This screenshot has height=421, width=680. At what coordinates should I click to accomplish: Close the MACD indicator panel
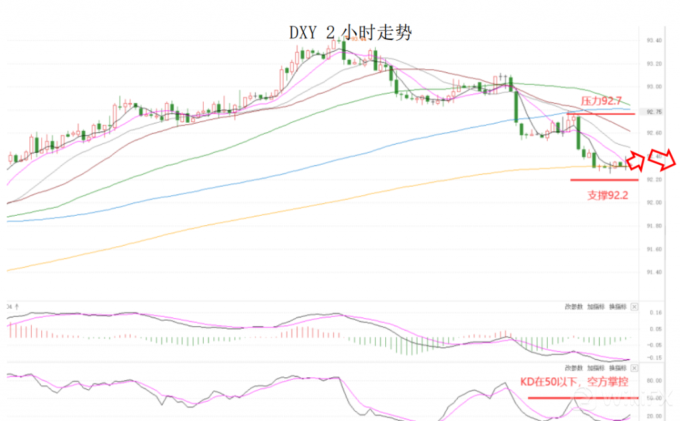click(x=634, y=307)
